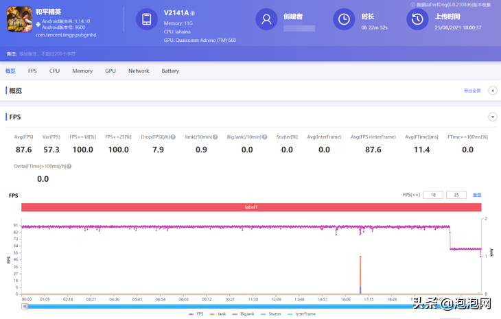The width and height of the screenshot is (501, 319).
Task: Collapse the 概览 section arrow
Action: pos(492,91)
